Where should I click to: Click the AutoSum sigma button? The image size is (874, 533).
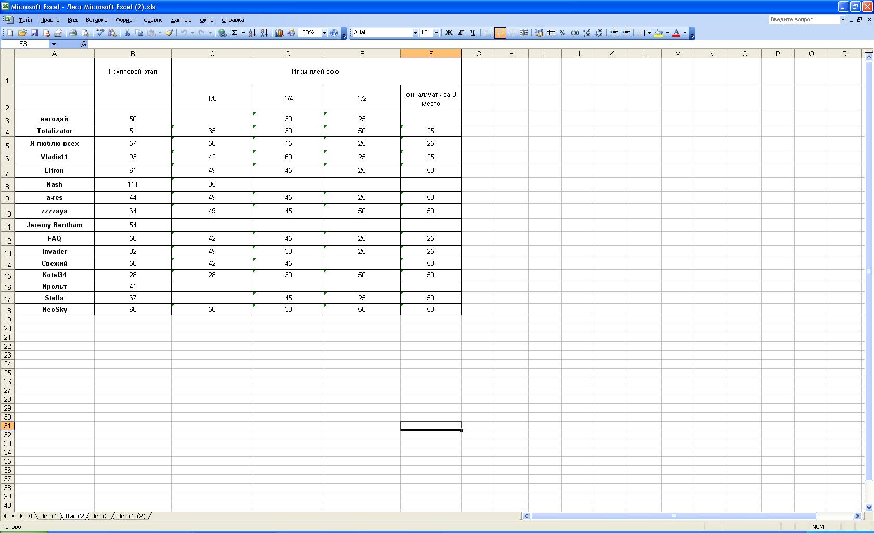tap(234, 33)
